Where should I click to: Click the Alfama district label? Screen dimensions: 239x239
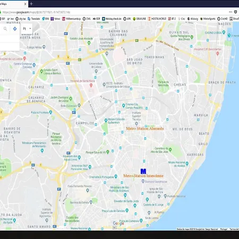[x=159, y=212]
